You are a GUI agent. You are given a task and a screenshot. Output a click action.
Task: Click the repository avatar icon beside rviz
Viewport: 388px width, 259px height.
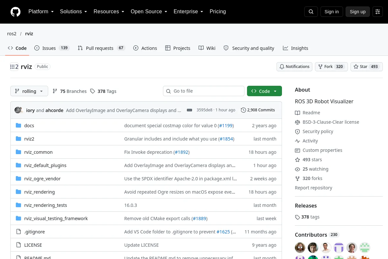(x=14, y=67)
